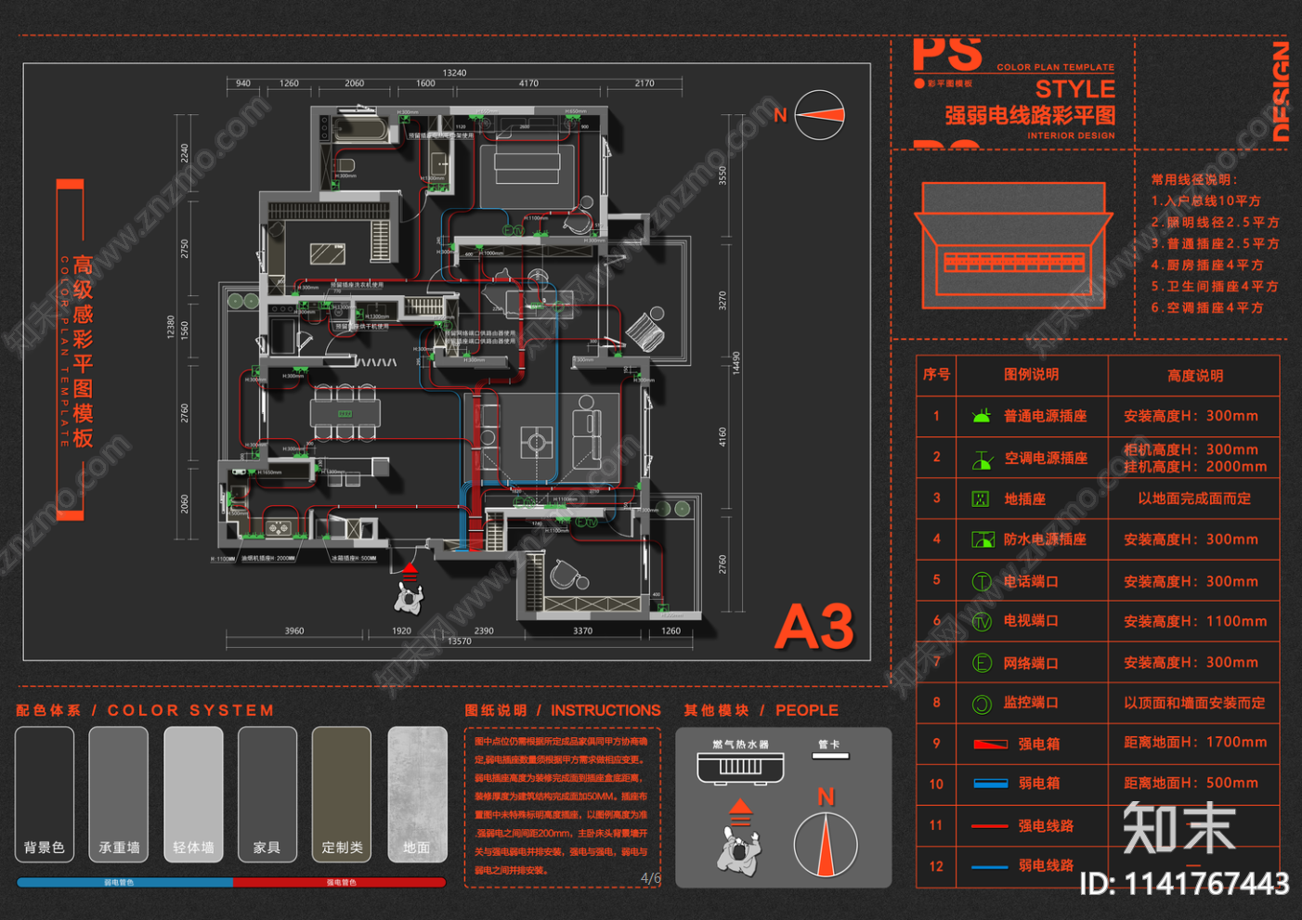
Task: Click the 常用线径说明 heading
Action: point(1195,180)
